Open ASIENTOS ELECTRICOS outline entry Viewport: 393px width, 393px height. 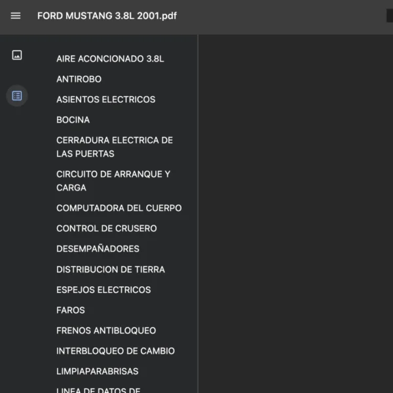[x=105, y=100]
